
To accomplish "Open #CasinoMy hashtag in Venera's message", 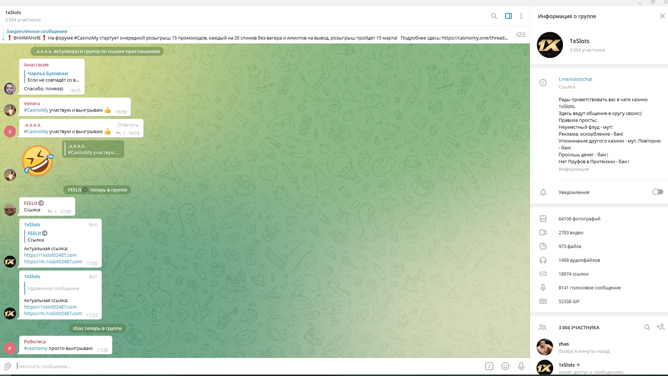I will (x=36, y=110).
